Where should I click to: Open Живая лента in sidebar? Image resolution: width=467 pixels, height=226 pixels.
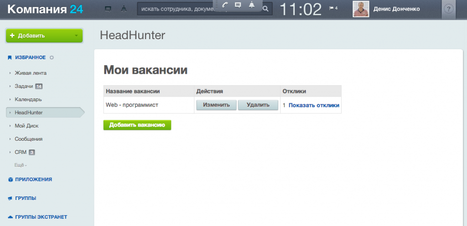pos(31,73)
